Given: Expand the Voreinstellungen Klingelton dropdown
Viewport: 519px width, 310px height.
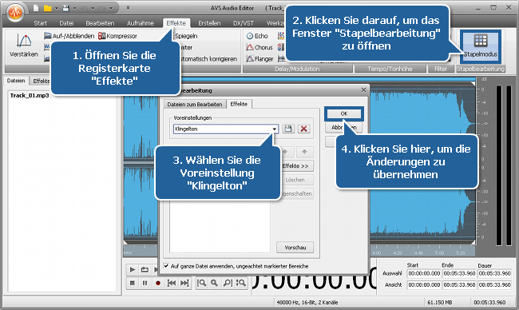Looking at the screenshot, I should 275,129.
